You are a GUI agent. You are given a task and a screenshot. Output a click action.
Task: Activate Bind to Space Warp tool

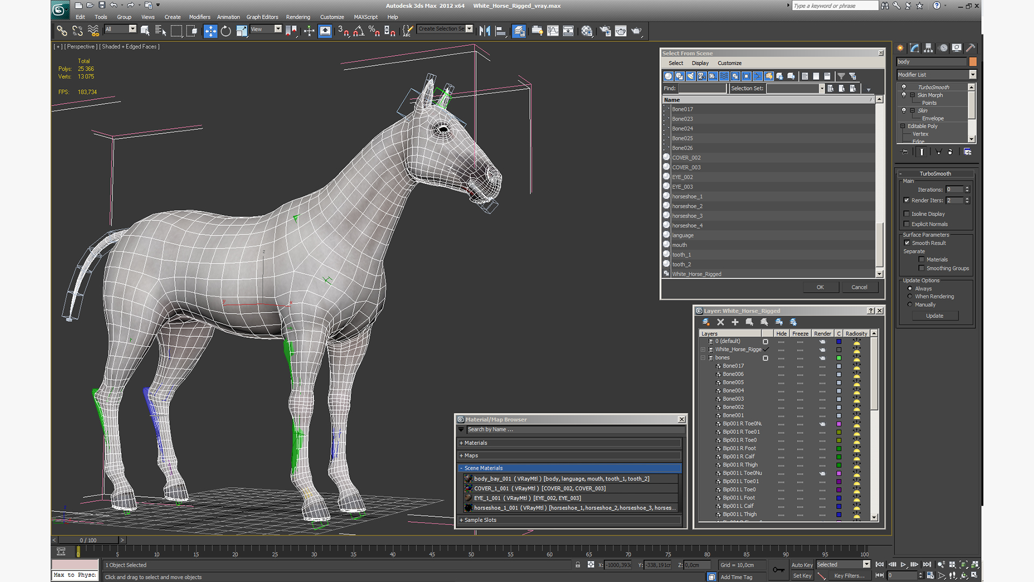(93, 31)
